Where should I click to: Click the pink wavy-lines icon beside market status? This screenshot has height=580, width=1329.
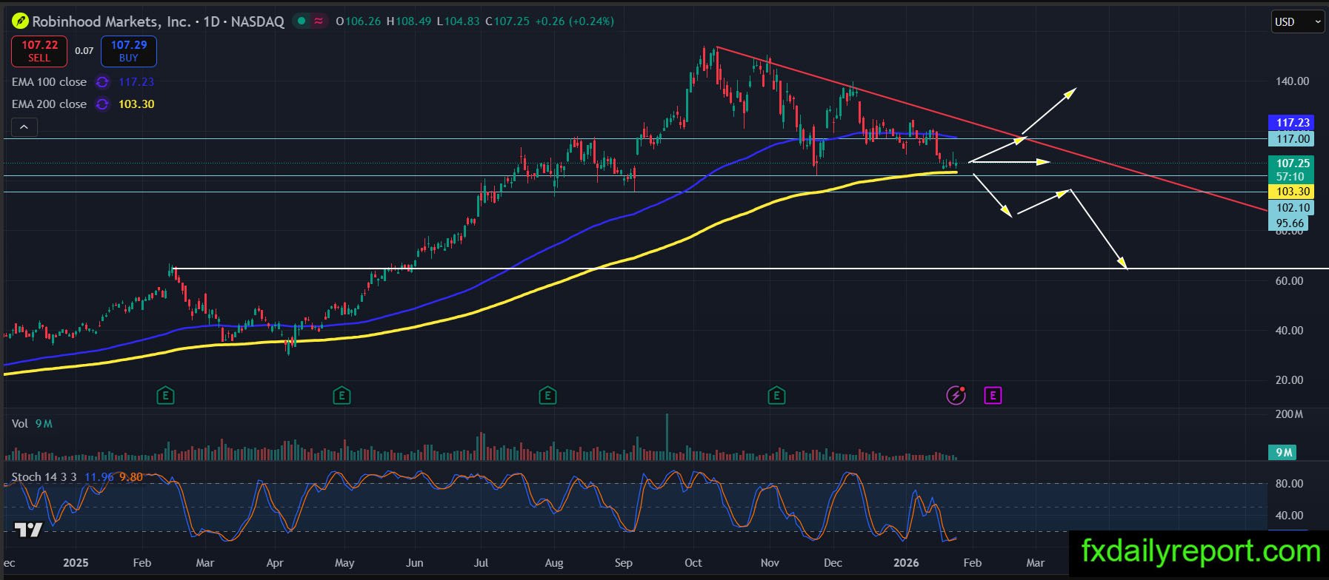[319, 21]
